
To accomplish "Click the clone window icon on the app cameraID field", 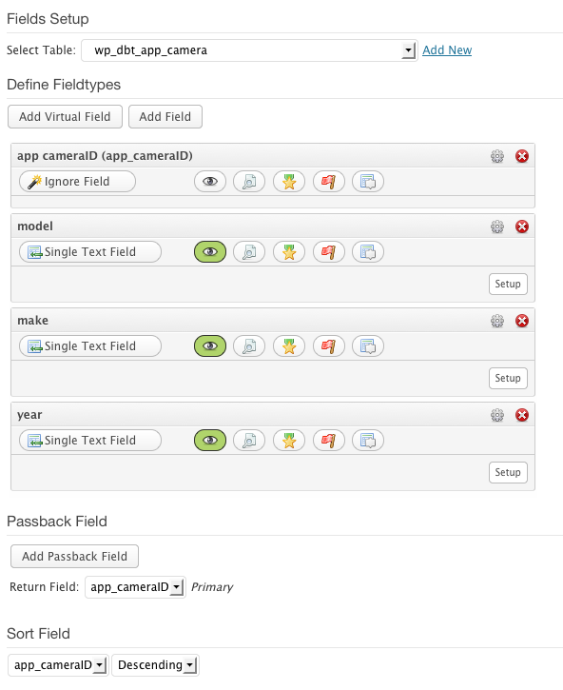I will point(368,181).
